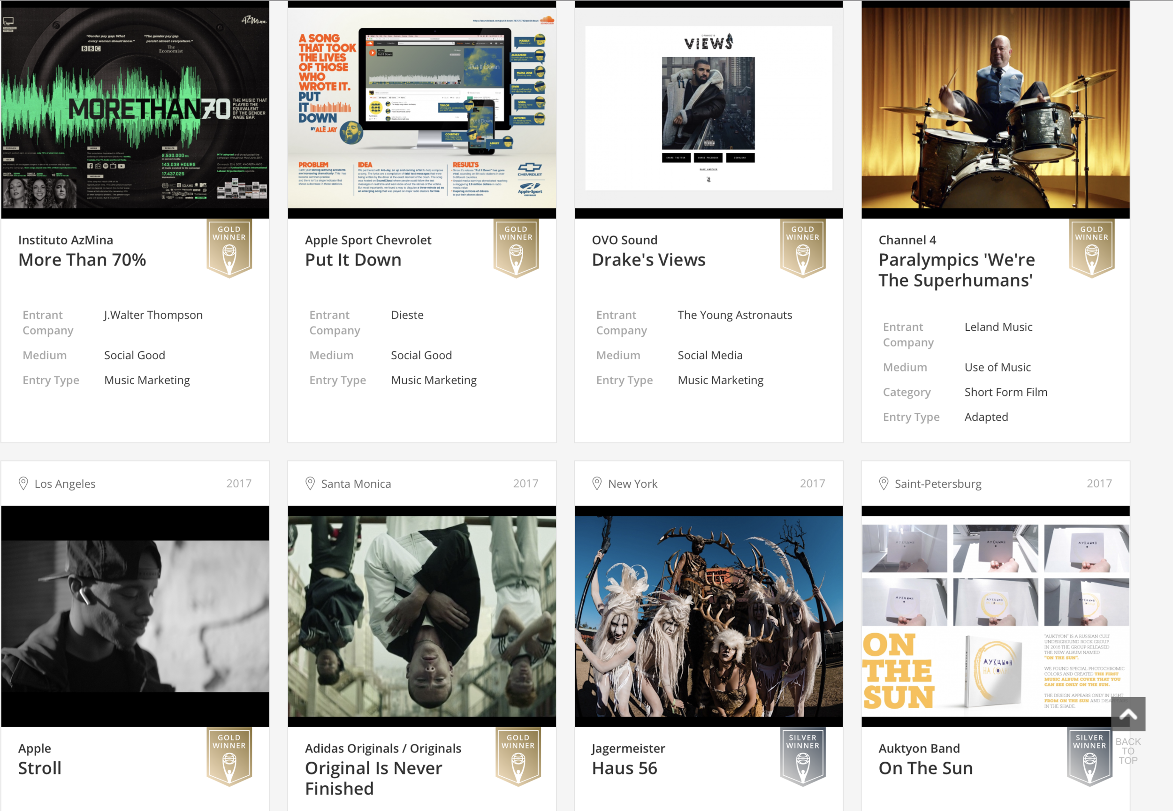Open the Drake's Views title link
The width and height of the screenshot is (1173, 811).
[x=648, y=260]
